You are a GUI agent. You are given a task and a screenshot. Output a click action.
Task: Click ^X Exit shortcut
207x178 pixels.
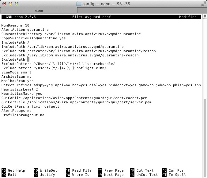9,175
